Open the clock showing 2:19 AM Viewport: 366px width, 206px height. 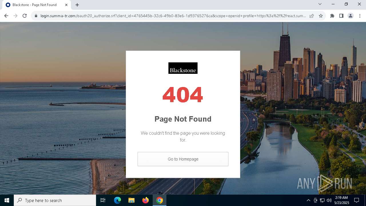coord(342,200)
